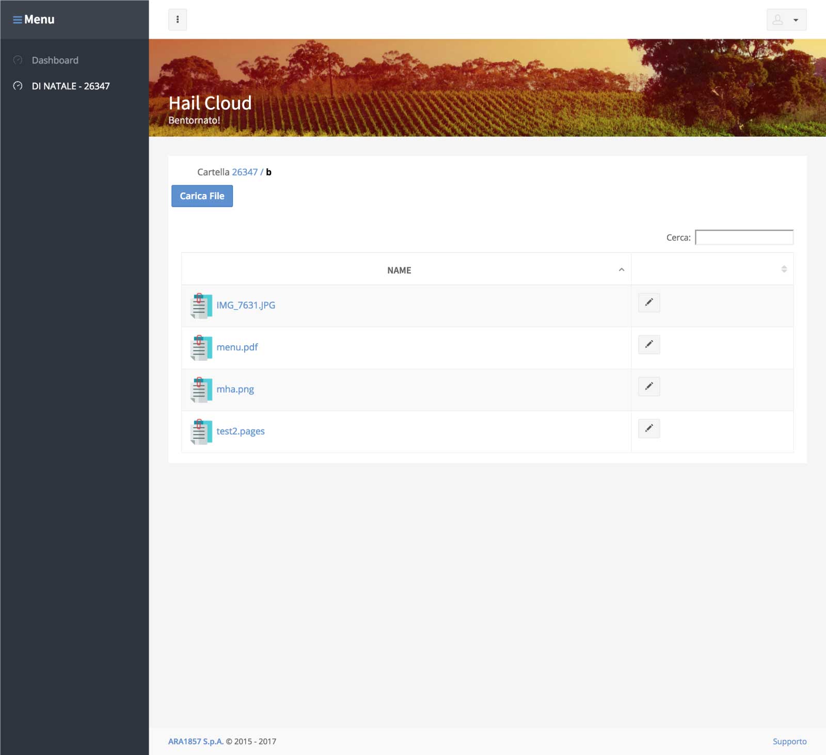Click the Dashboard gauge icon
Viewport: 826px width, 755px height.
click(x=18, y=60)
